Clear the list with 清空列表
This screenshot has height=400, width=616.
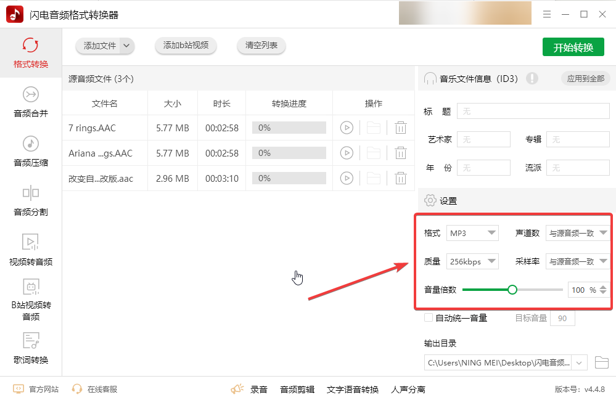click(x=261, y=46)
